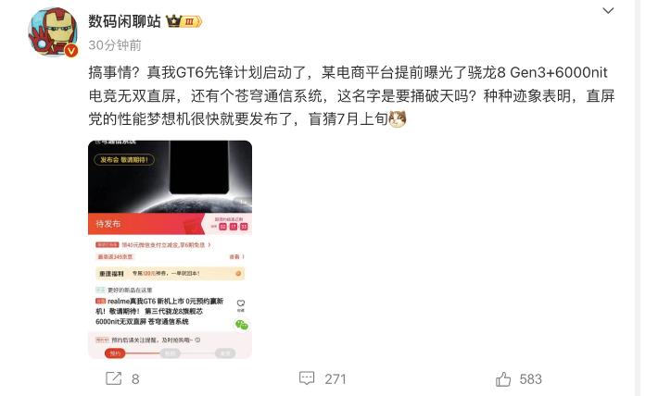The width and height of the screenshot is (646, 396).
Task: Expand the post options chevron
Action: coord(608,11)
